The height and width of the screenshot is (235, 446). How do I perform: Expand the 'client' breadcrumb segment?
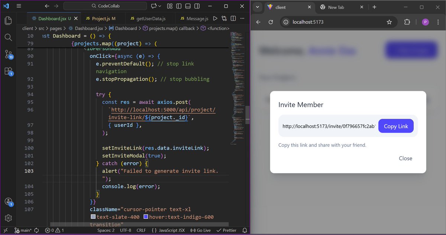pos(28,28)
